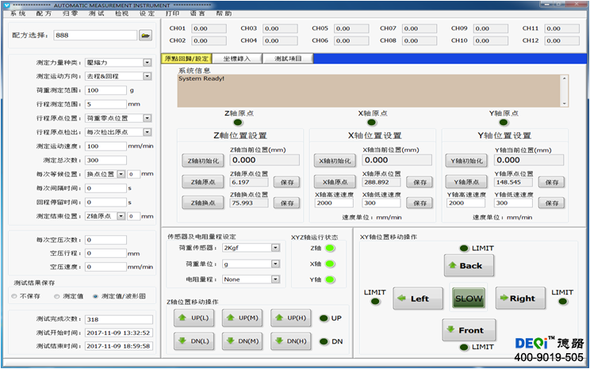Image resolution: width=590 pixels, height=369 pixels.
Task: Click 测定总次数 field showing 300
Action: click(105, 161)
